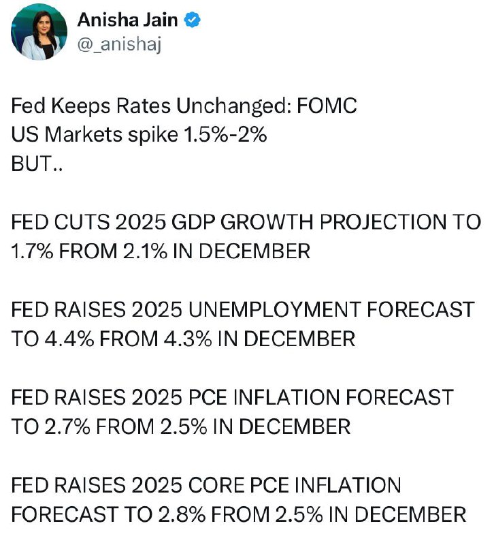Click the 2.7% PCE inflation figure
Screen dimensions: 494x545
(x=67, y=426)
